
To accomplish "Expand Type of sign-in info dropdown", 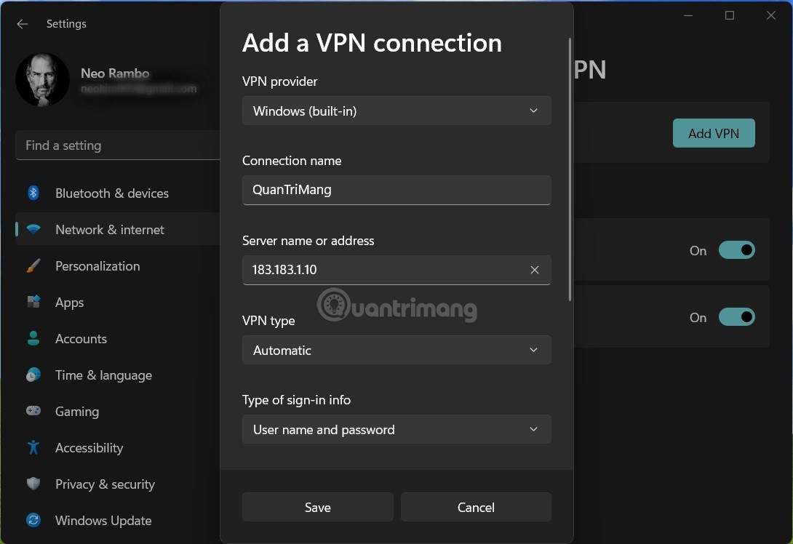I will click(x=396, y=429).
